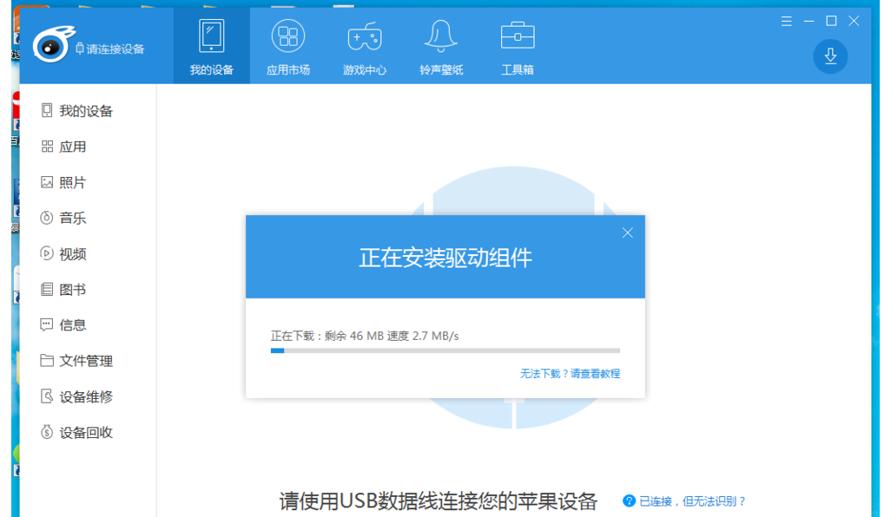Viewport: 891px width, 517px height.
Task: Open the 无法下载？请查看教程 tutorial link
Action: click(571, 373)
